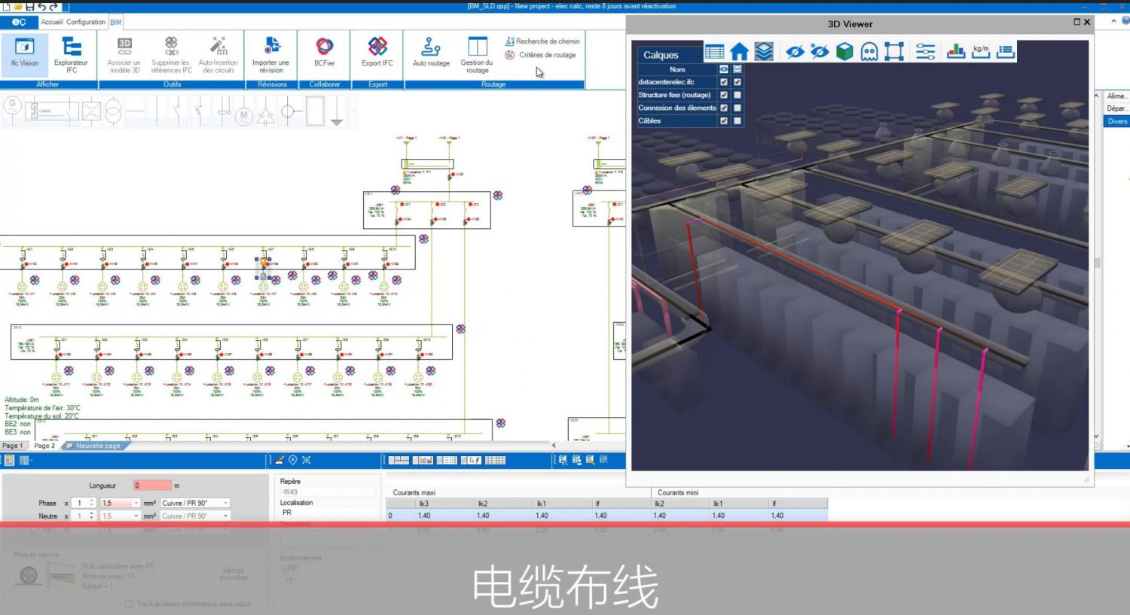Select the BIM ribbon tab
The width and height of the screenshot is (1130, 615).
(115, 22)
